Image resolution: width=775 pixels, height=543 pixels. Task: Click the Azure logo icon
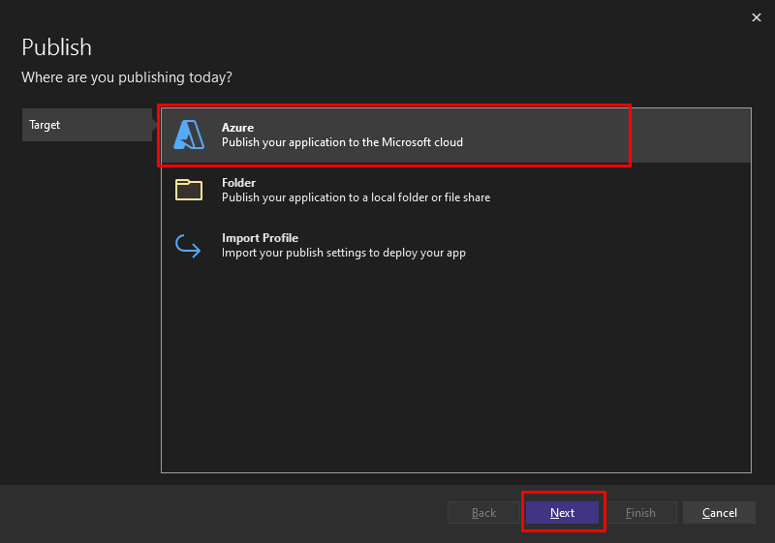point(189,135)
